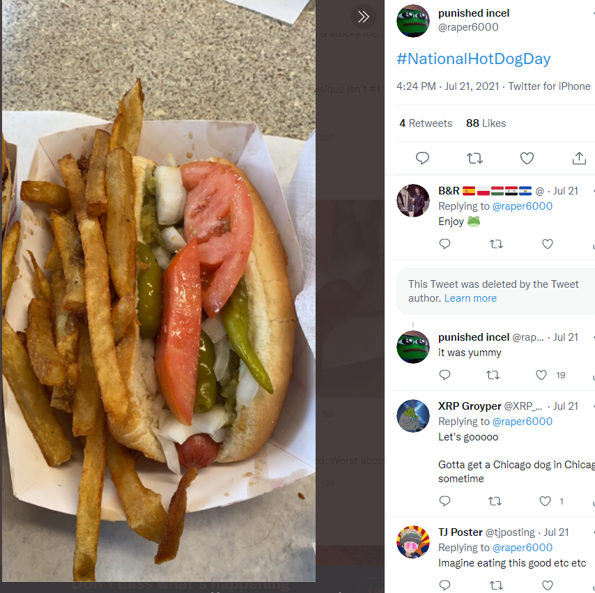Image resolution: width=595 pixels, height=593 pixels.
Task: Retweet the main hot dog tweet
Action: (474, 158)
